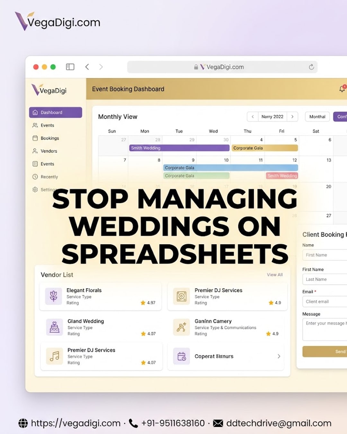Click the Settings gear icon in sidebar
The image size is (347, 434).
35,190
